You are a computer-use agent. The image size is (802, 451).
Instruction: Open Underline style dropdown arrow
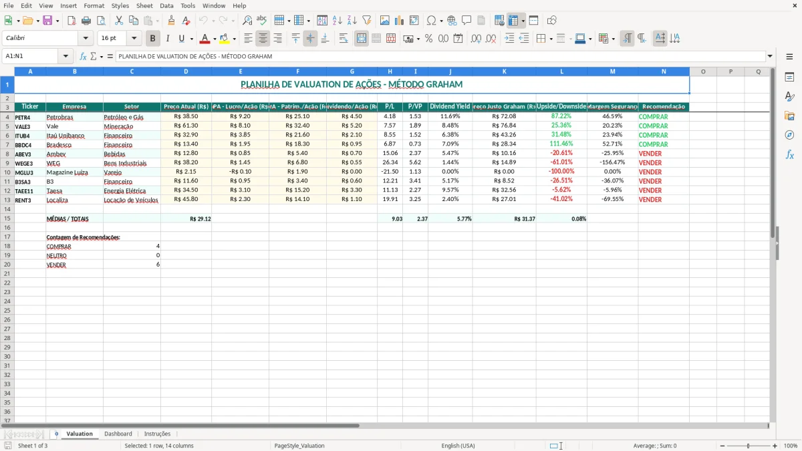click(191, 39)
